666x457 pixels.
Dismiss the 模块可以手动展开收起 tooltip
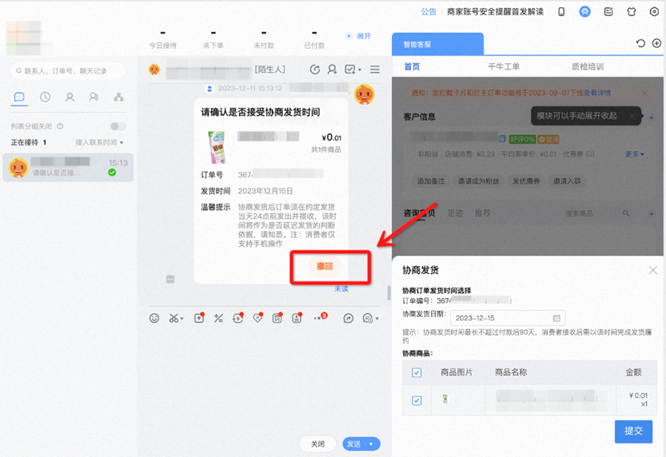[632, 117]
